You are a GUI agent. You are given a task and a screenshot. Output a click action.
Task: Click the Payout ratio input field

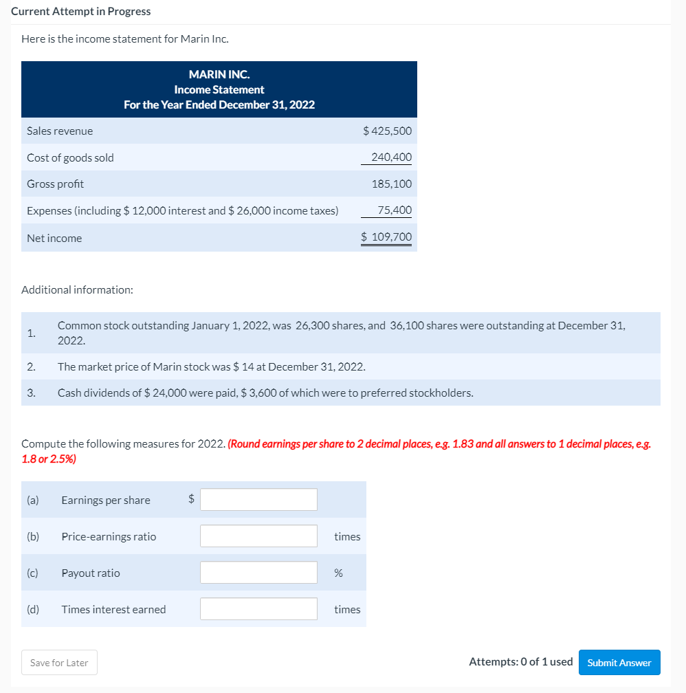pyautogui.click(x=258, y=572)
